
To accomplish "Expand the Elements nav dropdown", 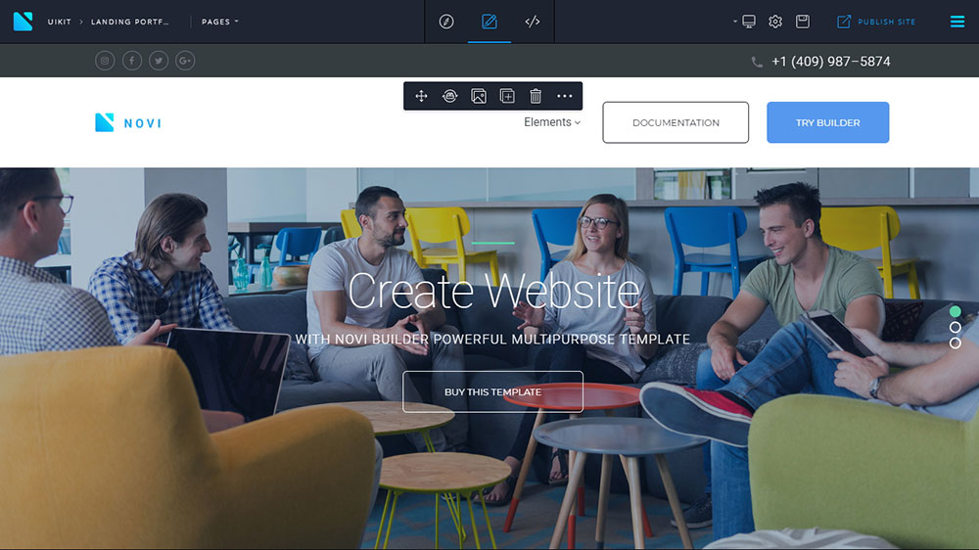I will [552, 122].
